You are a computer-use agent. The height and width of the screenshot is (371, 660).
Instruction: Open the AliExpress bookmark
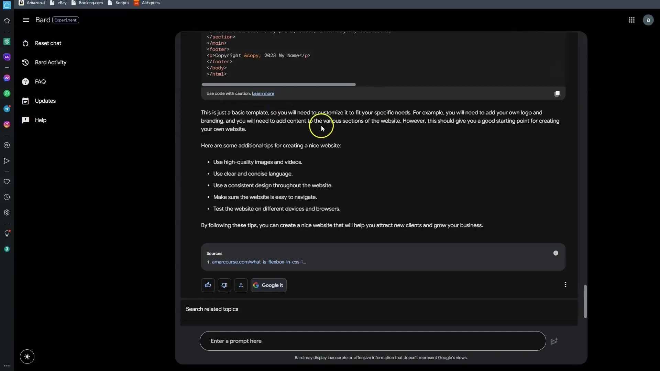coord(147,3)
